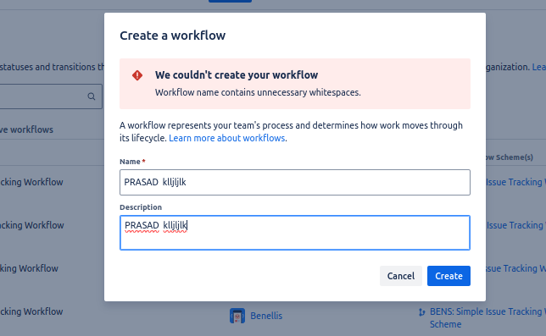The image size is (546, 336).
Task: Focus the Description text area
Action: point(295,233)
